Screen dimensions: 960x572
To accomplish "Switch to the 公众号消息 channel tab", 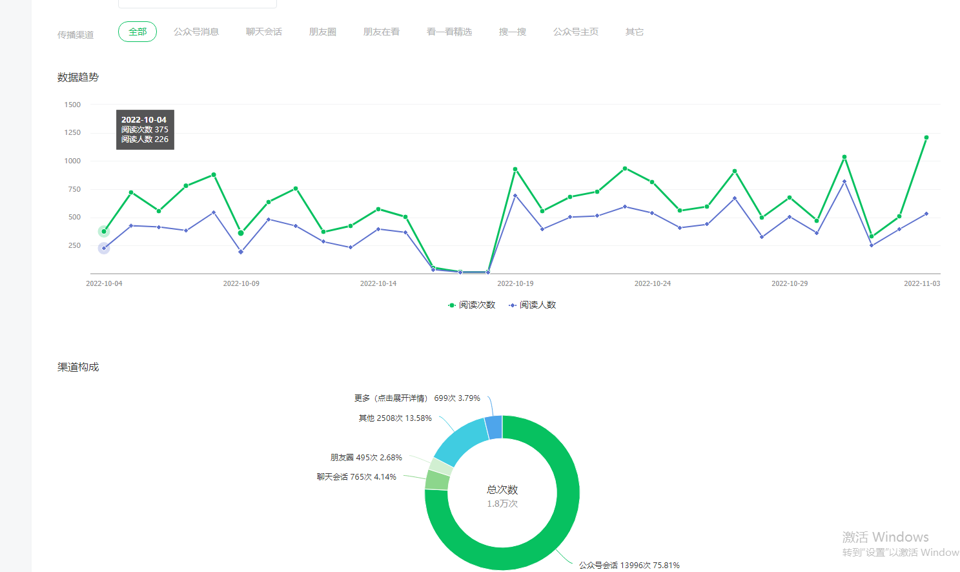I will [196, 32].
